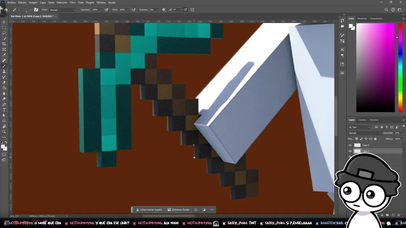Open the tool preset picker arrow
The height and width of the screenshot is (228, 406).
click(x=19, y=10)
